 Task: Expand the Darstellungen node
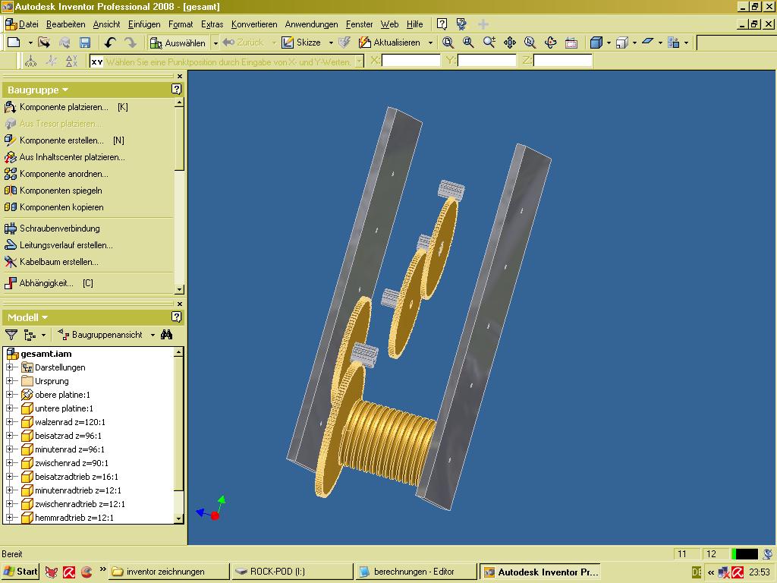[9, 367]
